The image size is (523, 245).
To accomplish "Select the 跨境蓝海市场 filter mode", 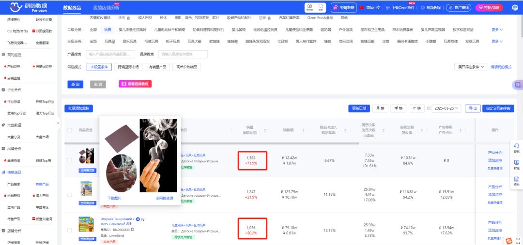I will pyautogui.click(x=128, y=67).
